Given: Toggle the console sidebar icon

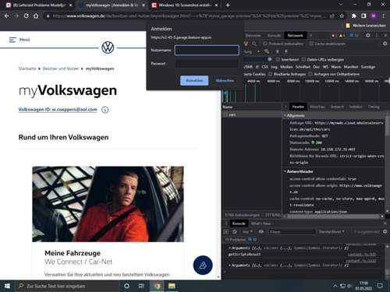Looking at the screenshot, I should click(x=226, y=231).
